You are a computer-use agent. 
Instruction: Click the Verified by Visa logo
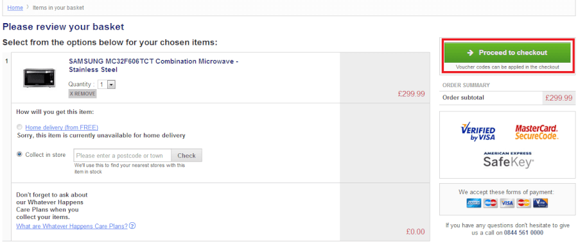coord(478,131)
